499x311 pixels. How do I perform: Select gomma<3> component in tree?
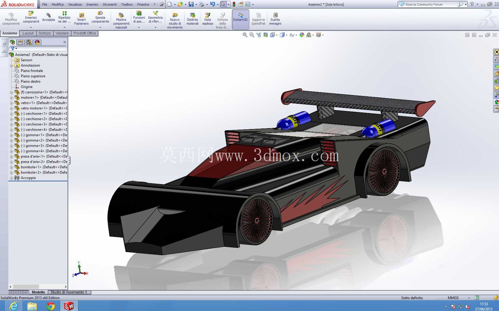tap(41, 146)
